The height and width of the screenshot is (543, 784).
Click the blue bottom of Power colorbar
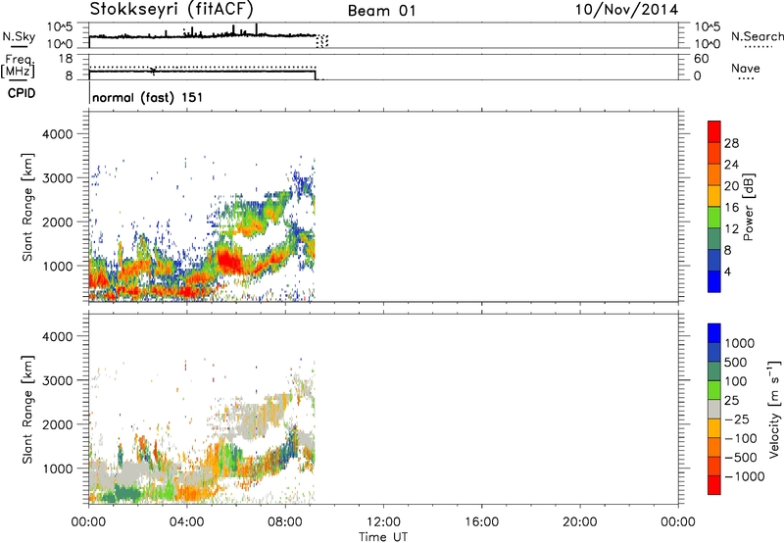[x=714, y=281]
